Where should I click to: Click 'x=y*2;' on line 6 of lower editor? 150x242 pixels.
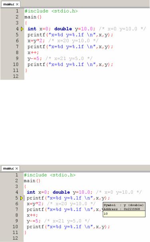tap(35, 204)
